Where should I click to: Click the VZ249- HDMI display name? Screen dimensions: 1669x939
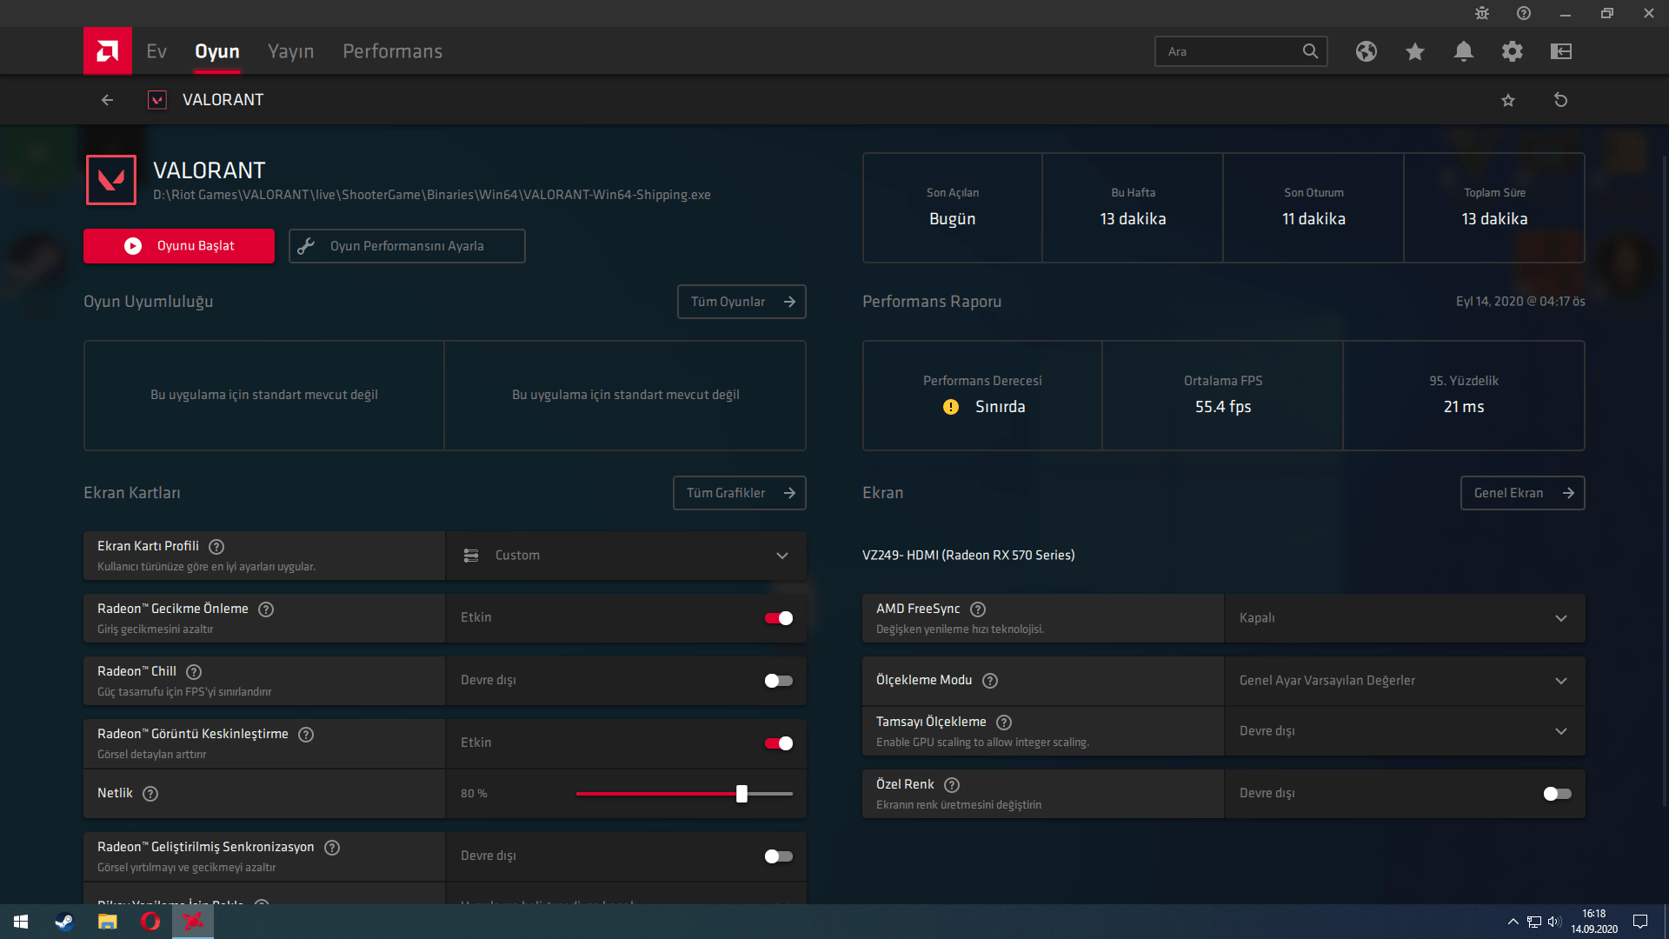click(968, 556)
